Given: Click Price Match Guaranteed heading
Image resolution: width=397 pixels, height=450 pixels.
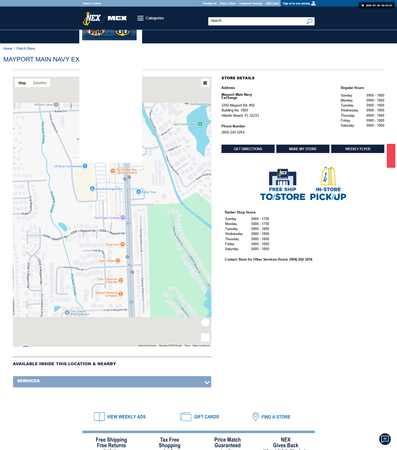Looking at the screenshot, I should [x=227, y=442].
